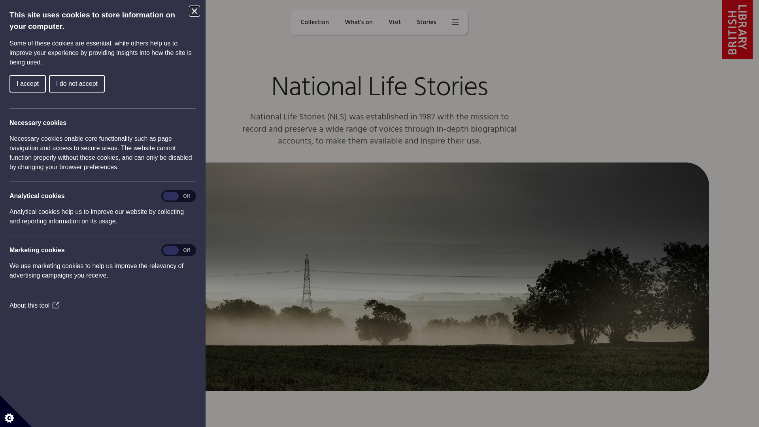This screenshot has height=427, width=759.
Task: Click the misty landscape hero image
Action: coord(457,277)
